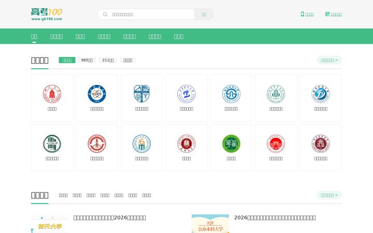This screenshot has width=373, height=233.
Task: Open the 南开大学 article thumbnail
Action: [x=50, y=224]
